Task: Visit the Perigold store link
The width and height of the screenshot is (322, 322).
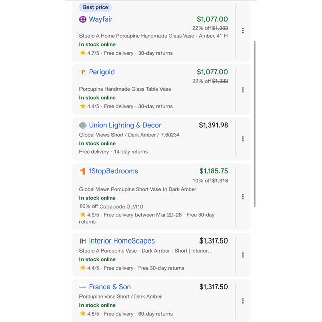Action: pos(102,72)
